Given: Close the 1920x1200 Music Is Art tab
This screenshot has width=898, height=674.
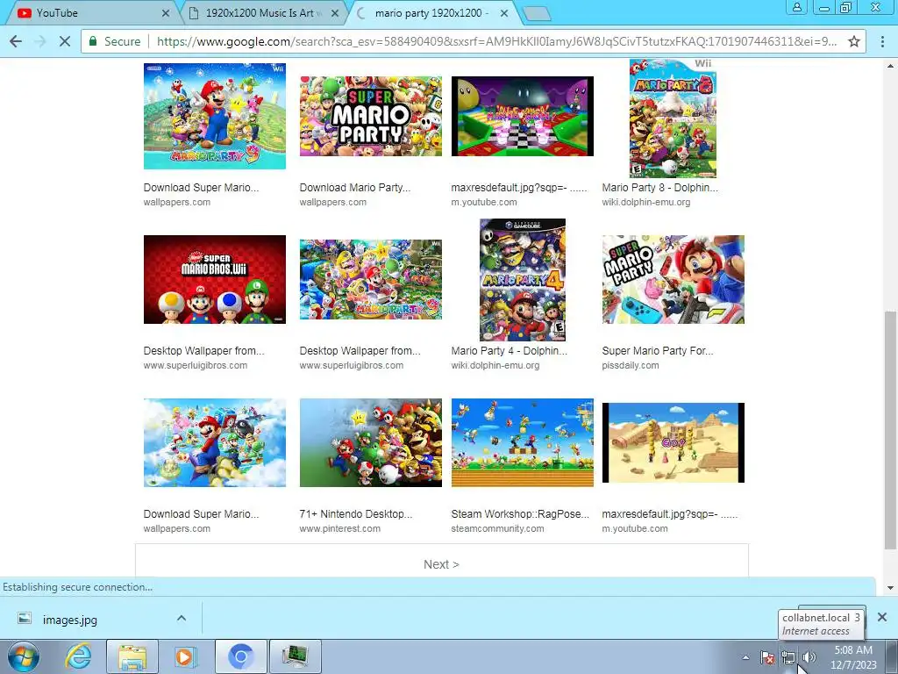Looking at the screenshot, I should point(335,12).
